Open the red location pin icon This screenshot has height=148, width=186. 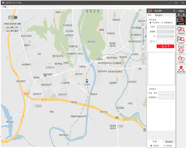[x=181, y=69]
